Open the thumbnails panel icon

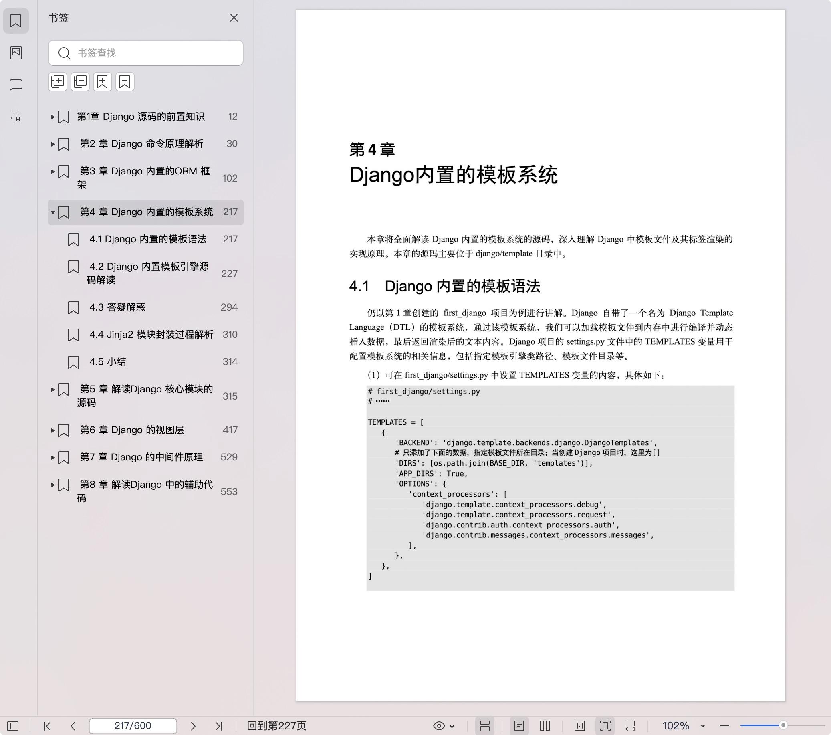pos(16,52)
